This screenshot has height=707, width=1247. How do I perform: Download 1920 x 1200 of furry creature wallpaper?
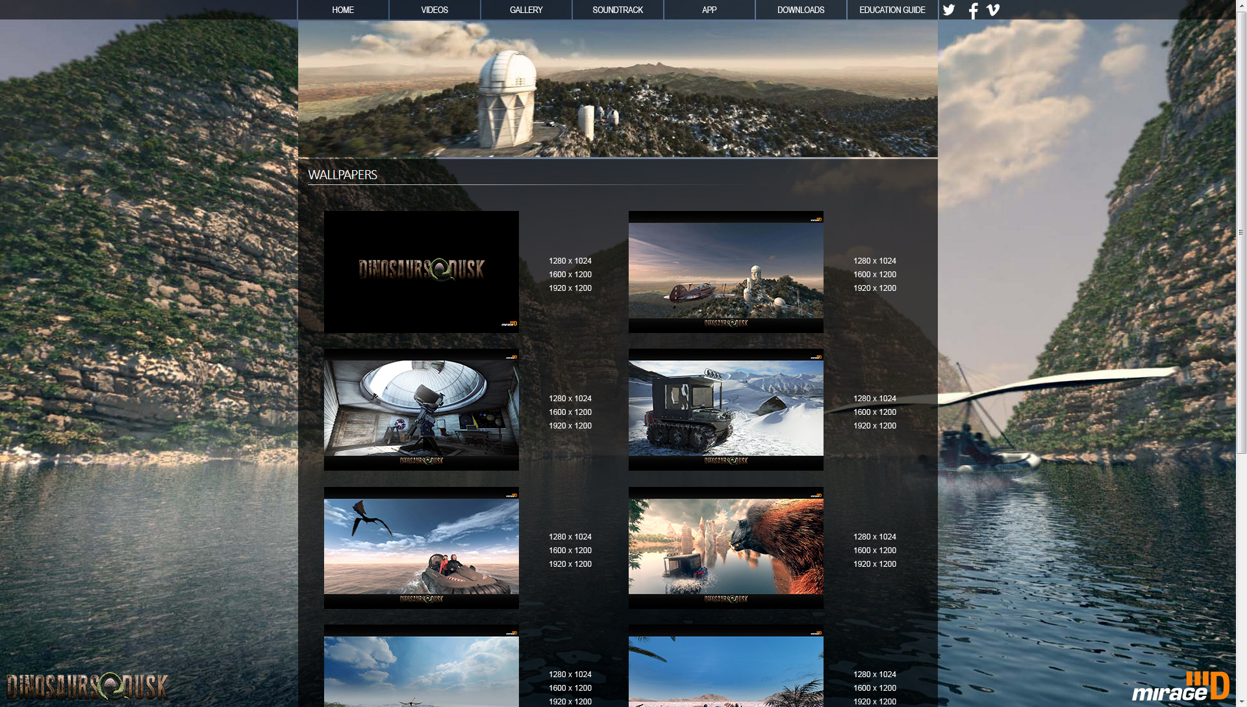[x=875, y=564]
